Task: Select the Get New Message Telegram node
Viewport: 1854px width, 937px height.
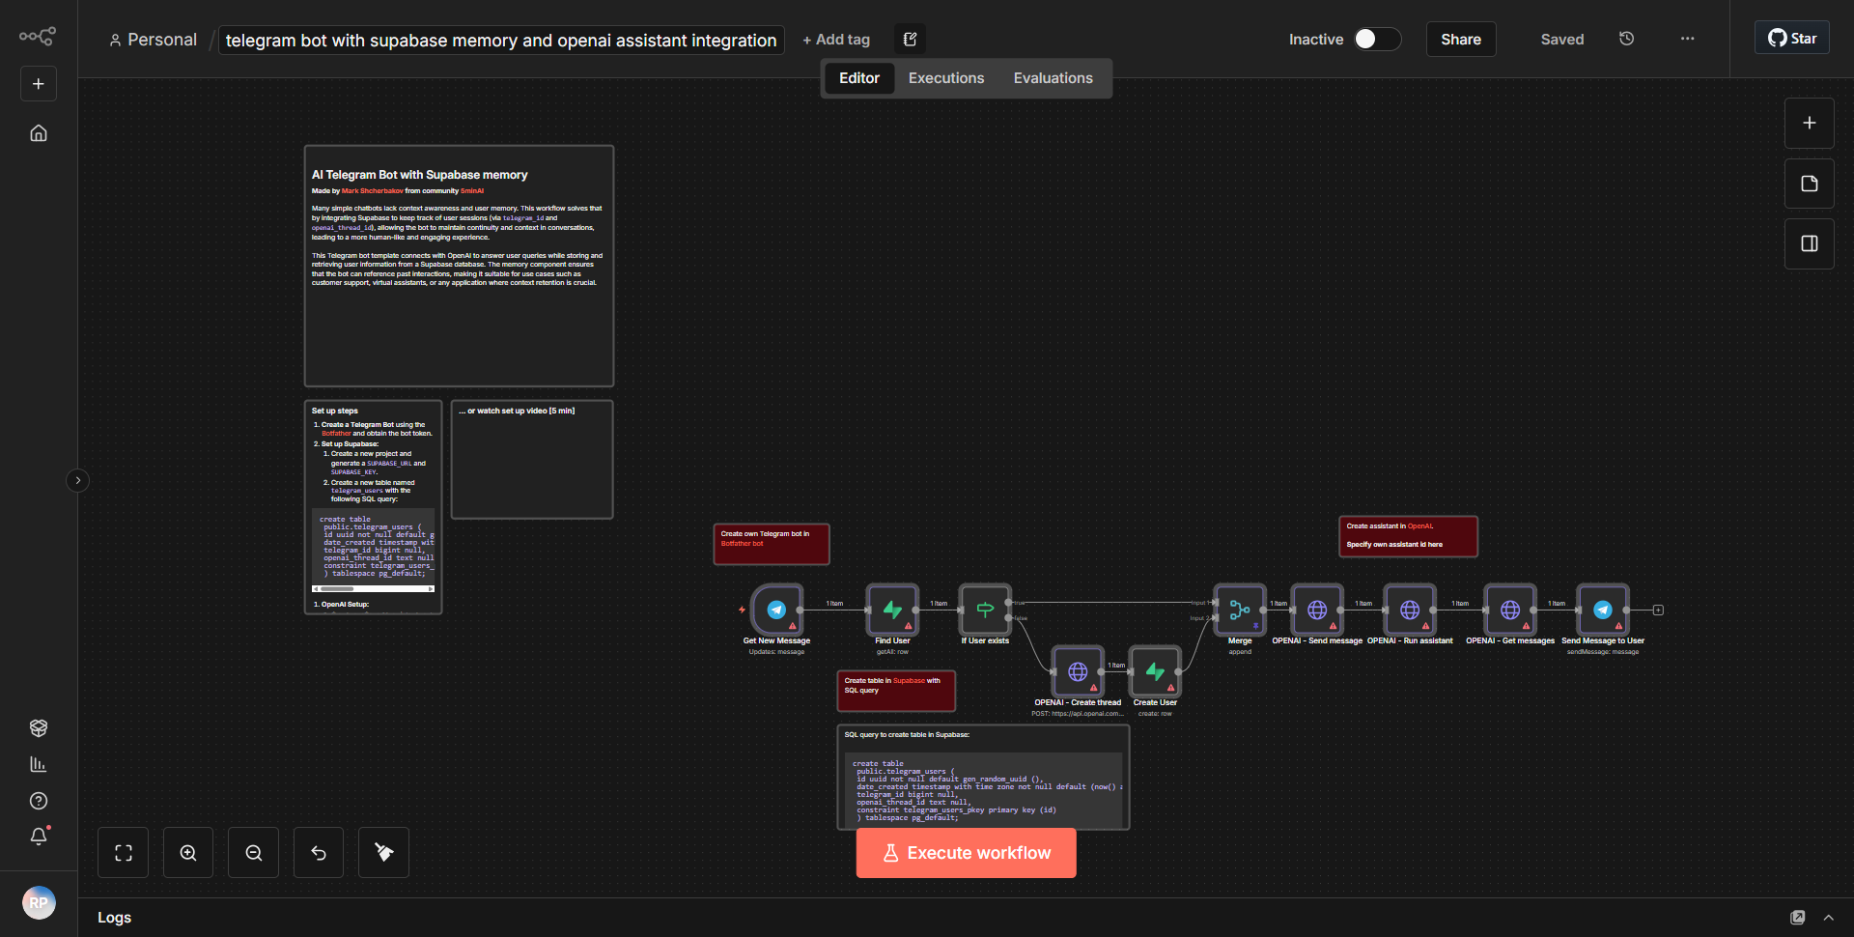Action: pyautogui.click(x=776, y=610)
